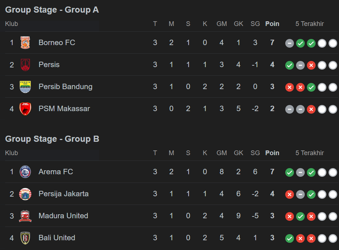This screenshot has width=339, height=250.
Task: Click Madura United's green win result icon
Action: click(x=300, y=216)
